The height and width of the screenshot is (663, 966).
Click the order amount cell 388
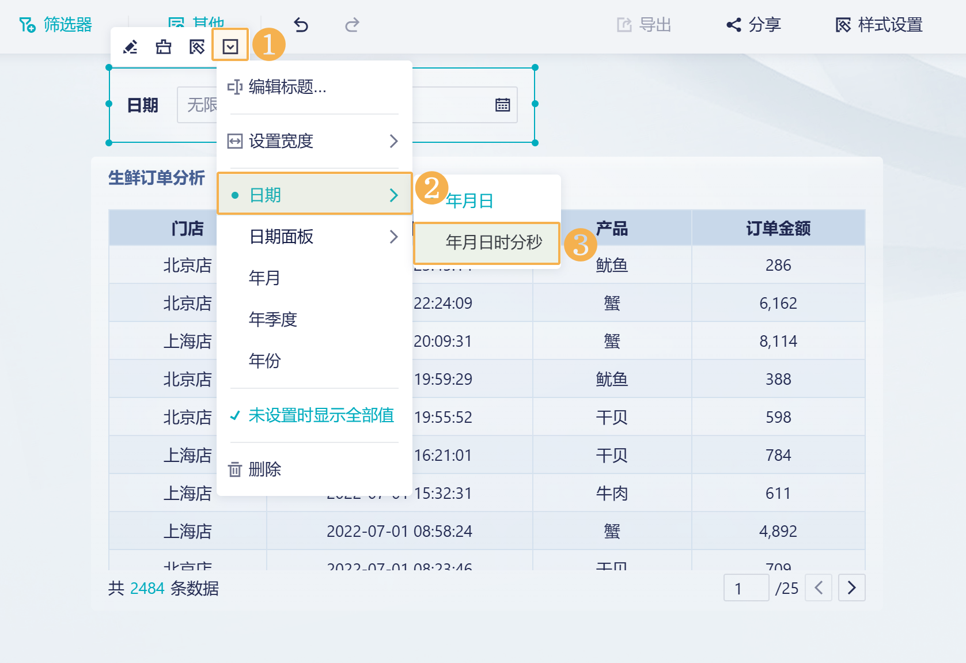pos(778,380)
